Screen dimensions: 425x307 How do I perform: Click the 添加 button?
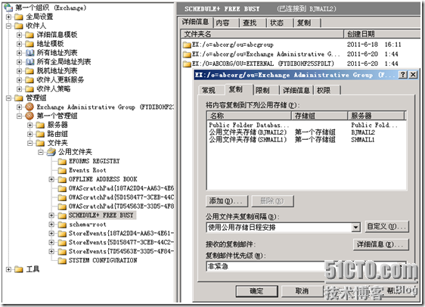click(x=227, y=201)
